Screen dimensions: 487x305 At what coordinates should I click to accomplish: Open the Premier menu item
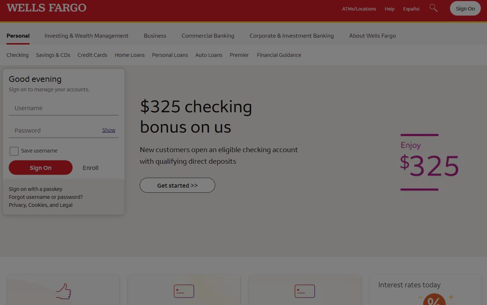[239, 55]
